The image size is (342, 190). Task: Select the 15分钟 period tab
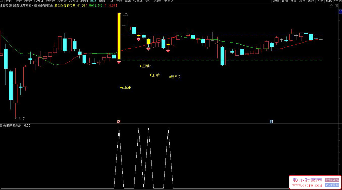click(x=50, y=1)
